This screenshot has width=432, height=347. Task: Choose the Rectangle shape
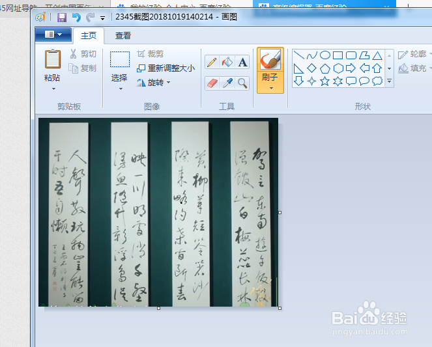pyautogui.click(x=338, y=55)
